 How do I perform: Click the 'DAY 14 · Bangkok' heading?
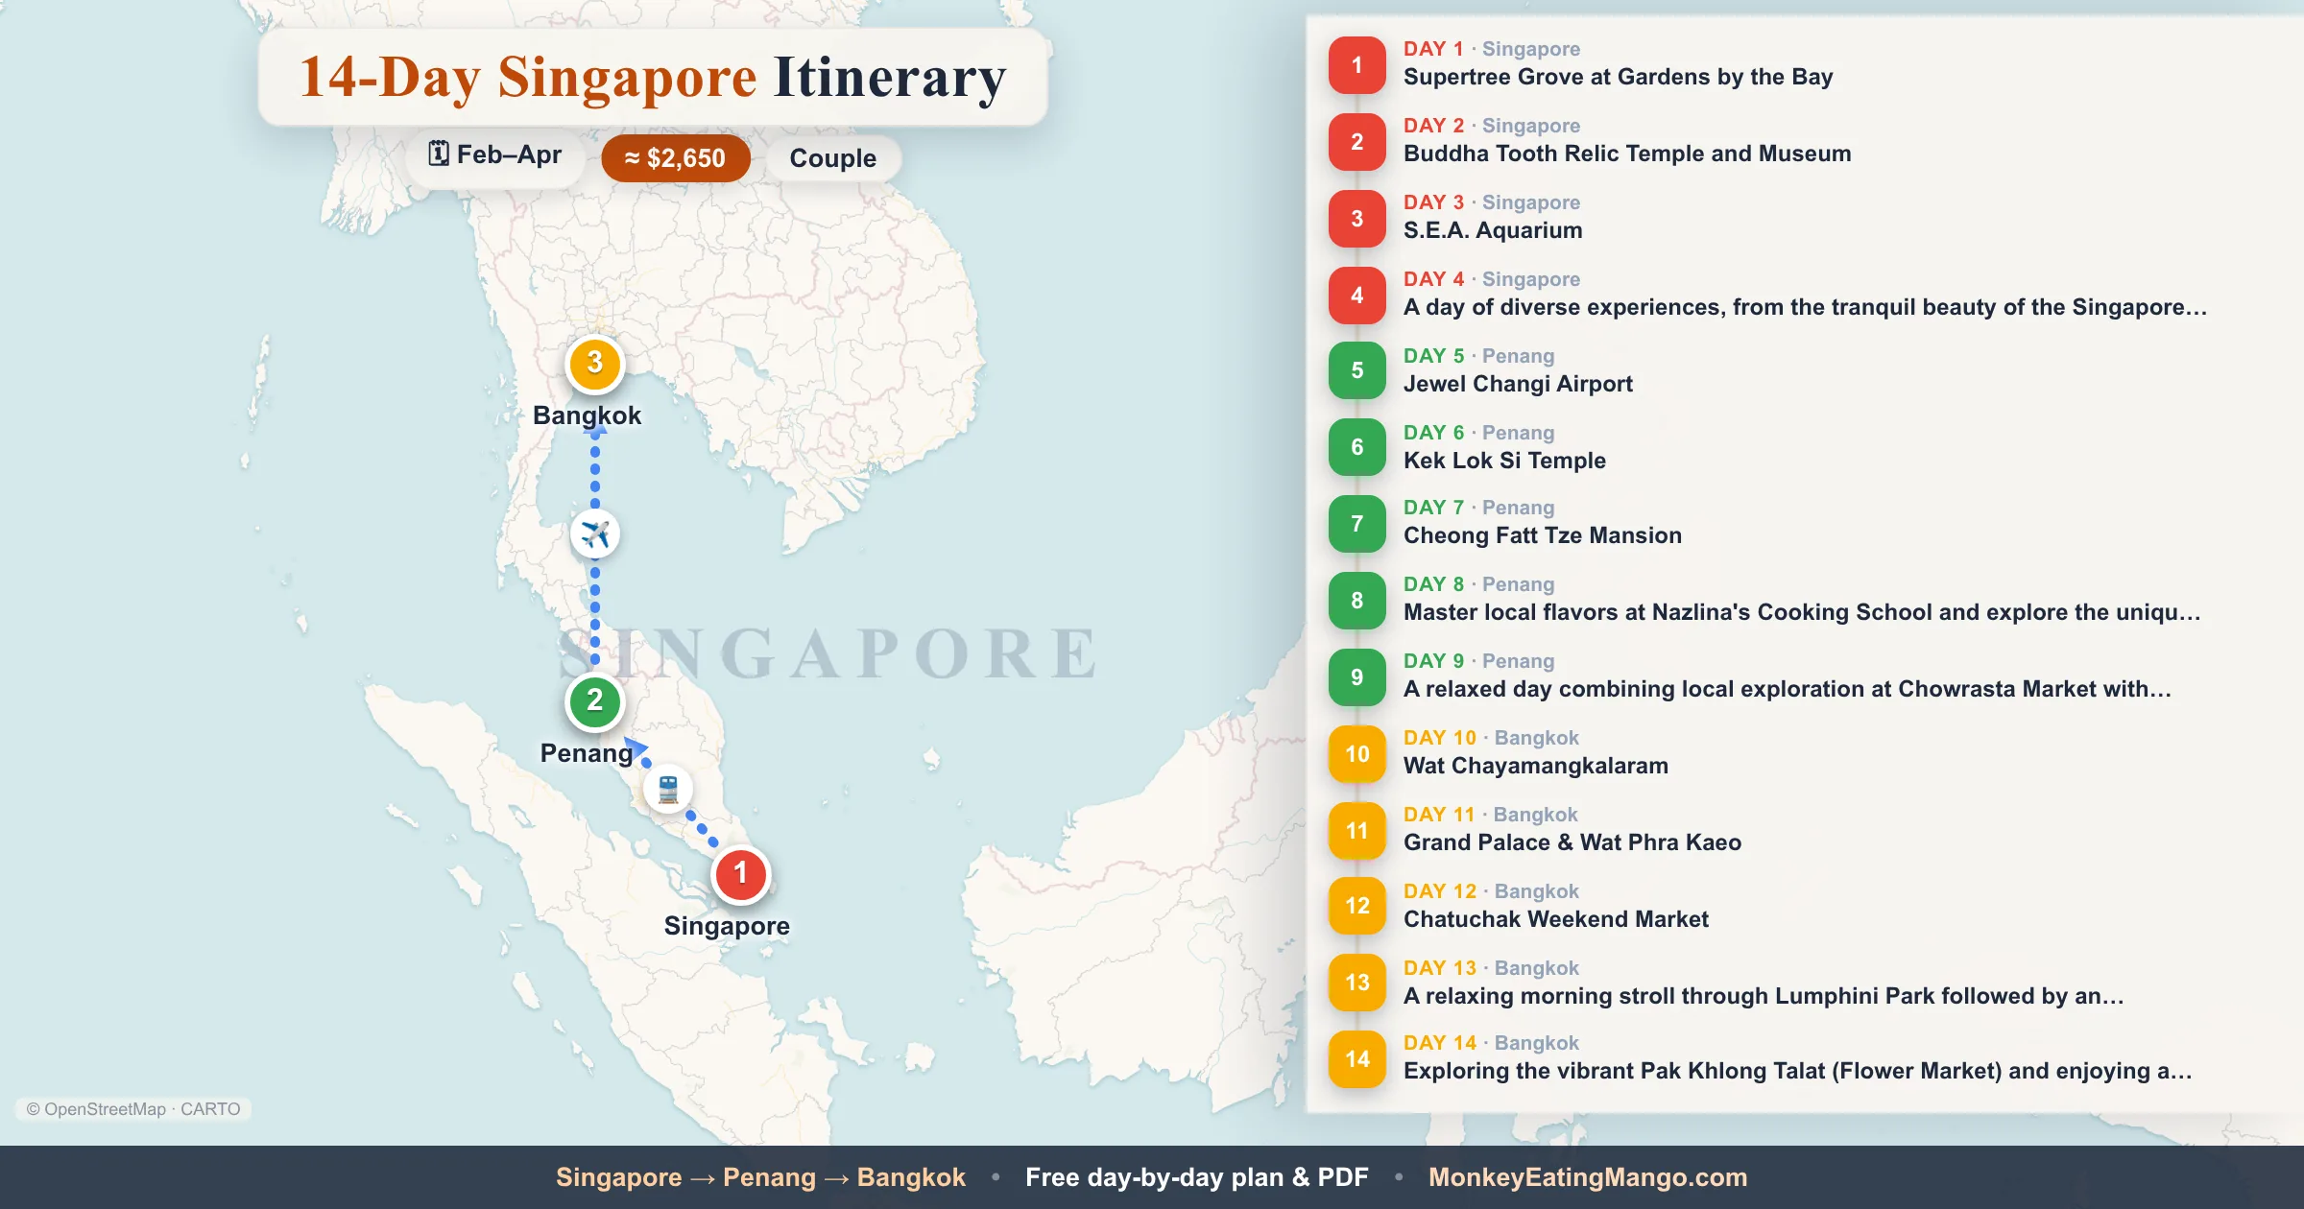pyautogui.click(x=1491, y=1043)
